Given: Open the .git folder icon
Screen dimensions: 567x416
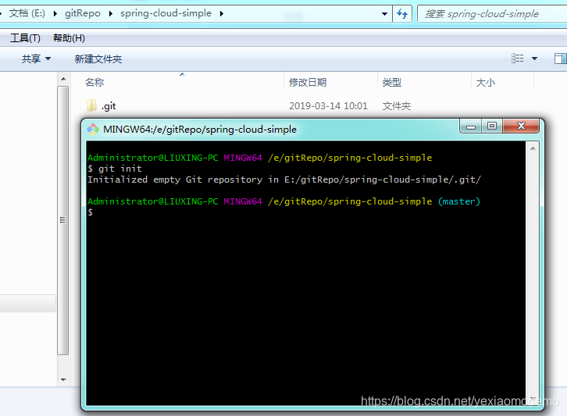Looking at the screenshot, I should [x=91, y=105].
